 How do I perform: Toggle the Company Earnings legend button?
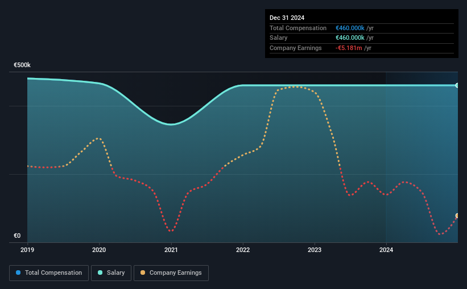pyautogui.click(x=171, y=273)
